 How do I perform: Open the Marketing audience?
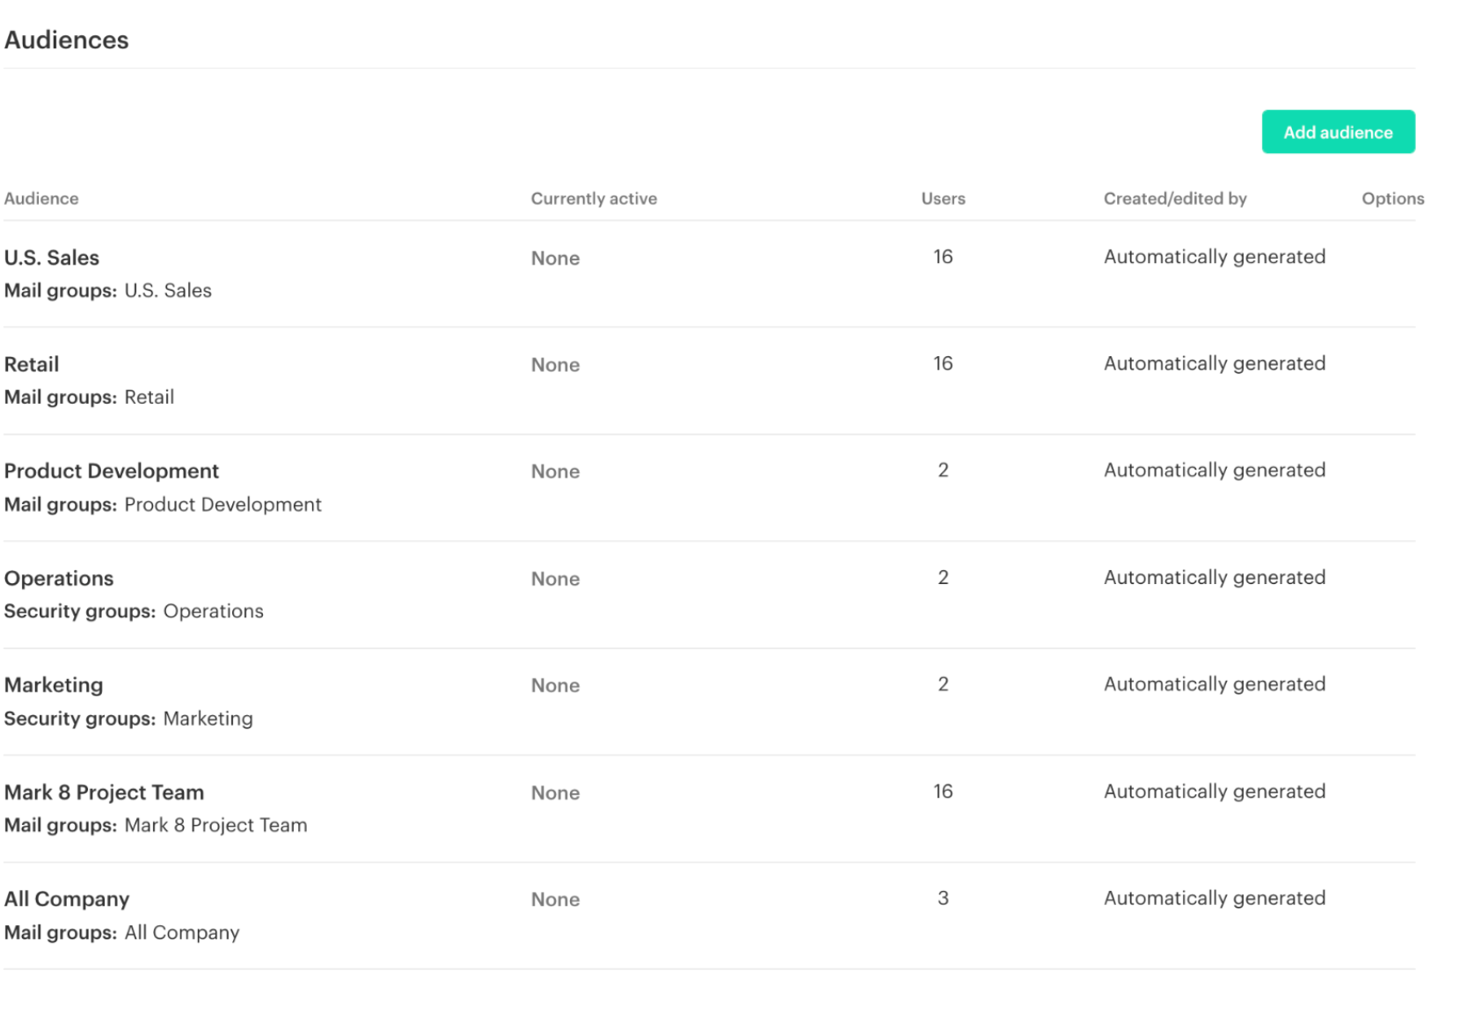[54, 684]
